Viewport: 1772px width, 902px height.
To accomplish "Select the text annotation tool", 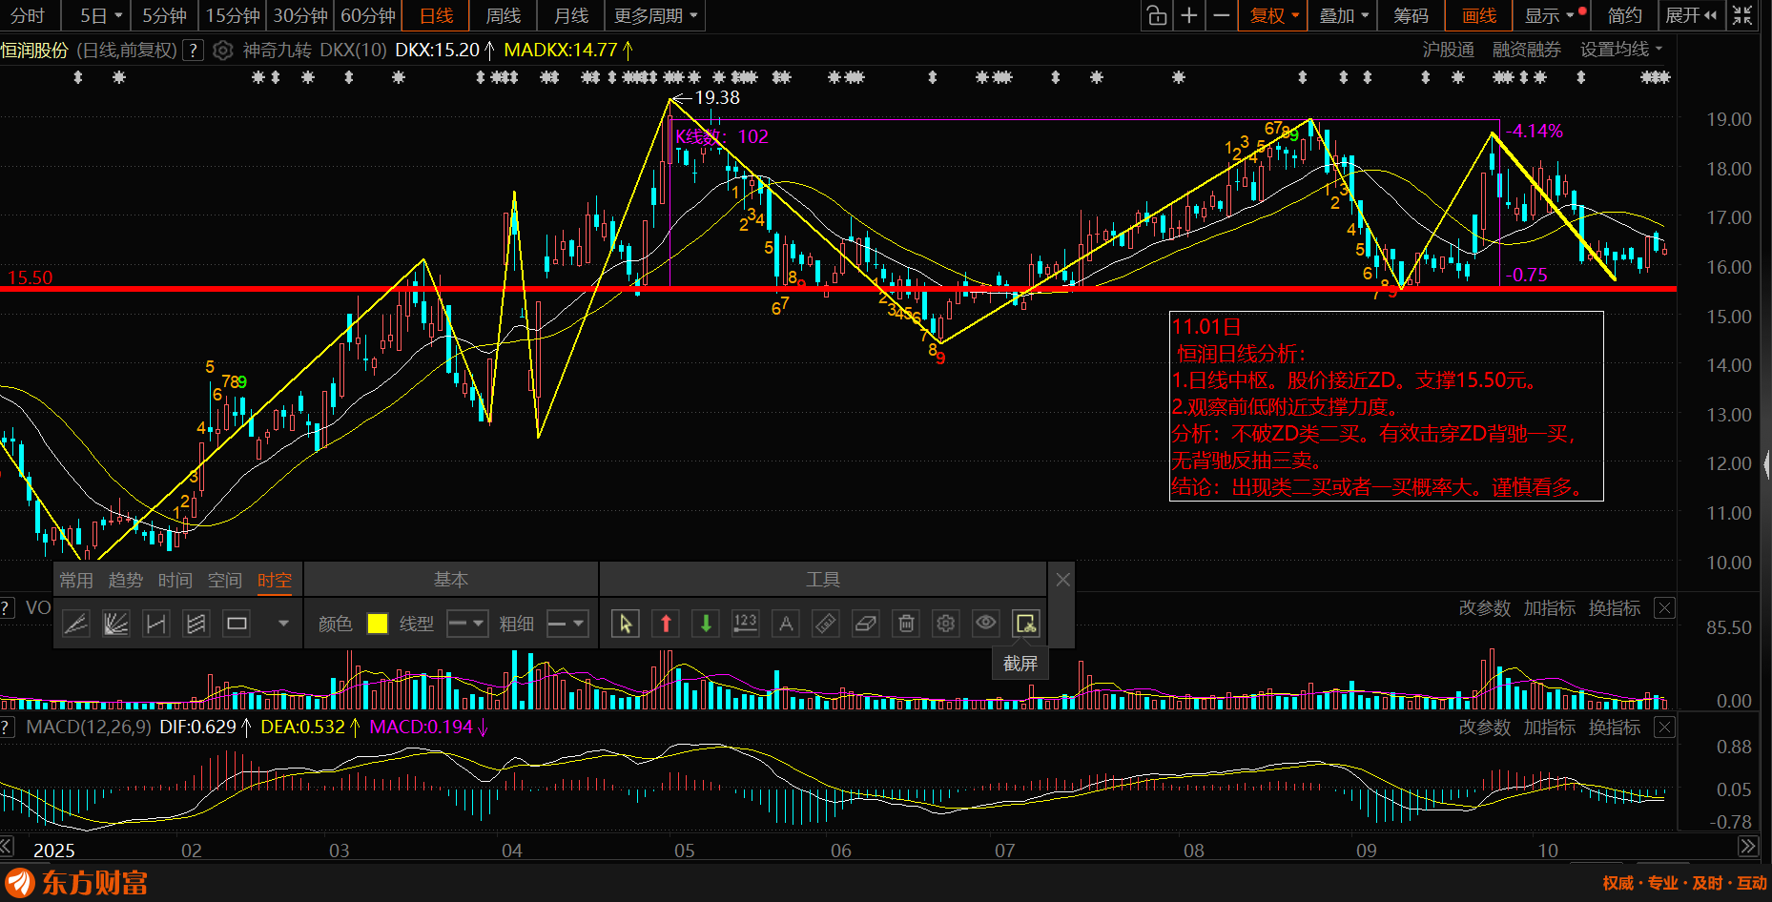I will [786, 624].
